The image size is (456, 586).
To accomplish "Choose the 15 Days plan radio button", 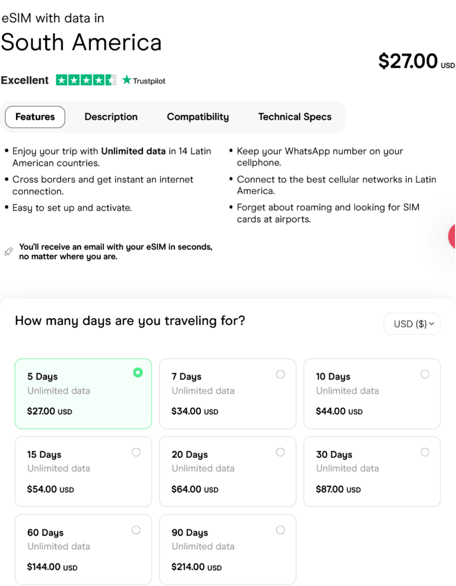I will [136, 452].
